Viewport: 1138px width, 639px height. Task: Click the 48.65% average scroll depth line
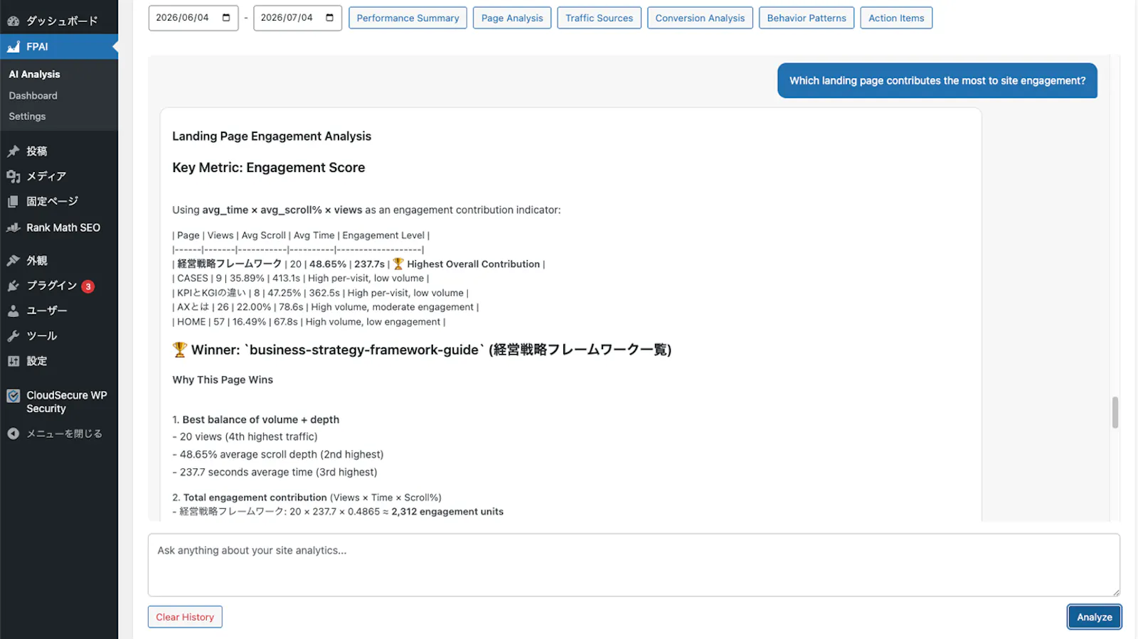coord(278,455)
